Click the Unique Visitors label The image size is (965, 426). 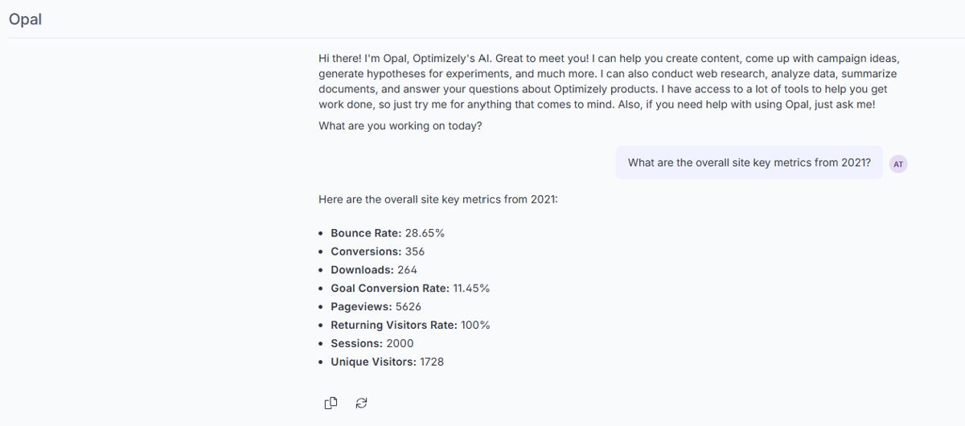coord(374,362)
